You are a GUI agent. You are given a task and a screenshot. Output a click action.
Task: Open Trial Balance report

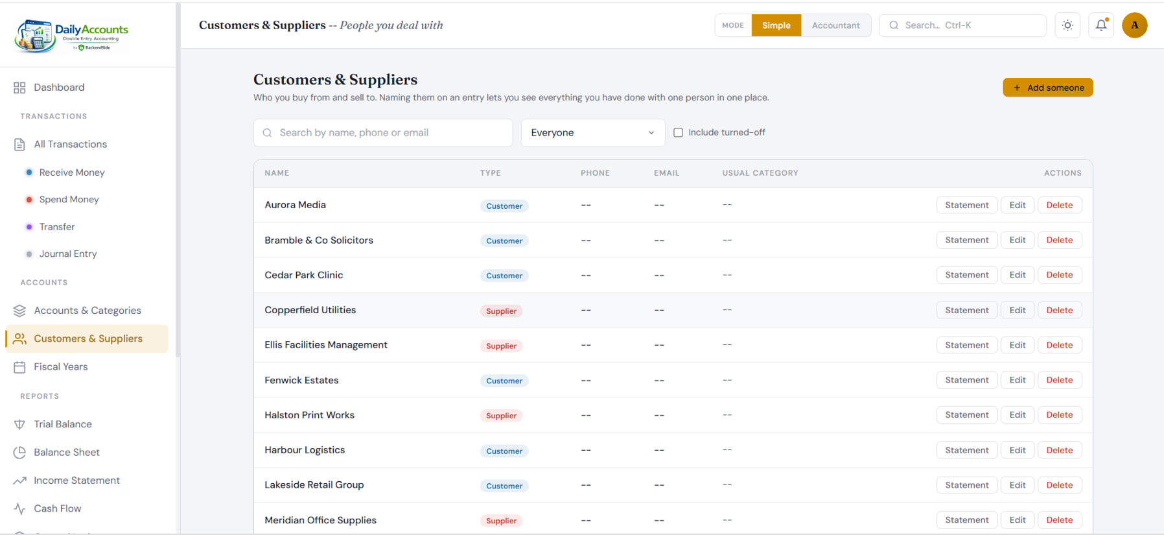pos(87,424)
